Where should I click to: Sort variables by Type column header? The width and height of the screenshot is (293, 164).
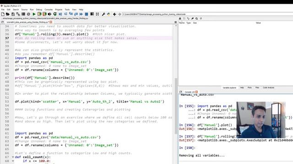tap(189, 23)
